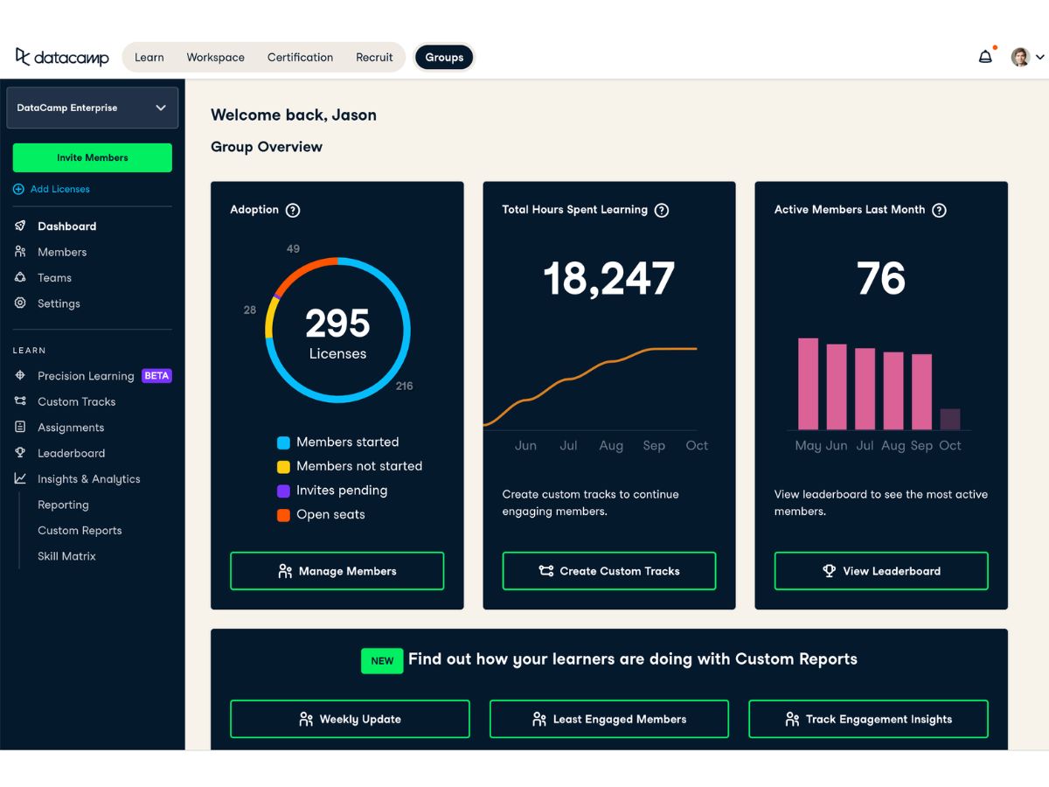Click the Assignments list icon
Image resolution: width=1049 pixels, height=787 pixels.
(x=20, y=428)
